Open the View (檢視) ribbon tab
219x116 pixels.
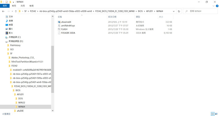[31, 6]
